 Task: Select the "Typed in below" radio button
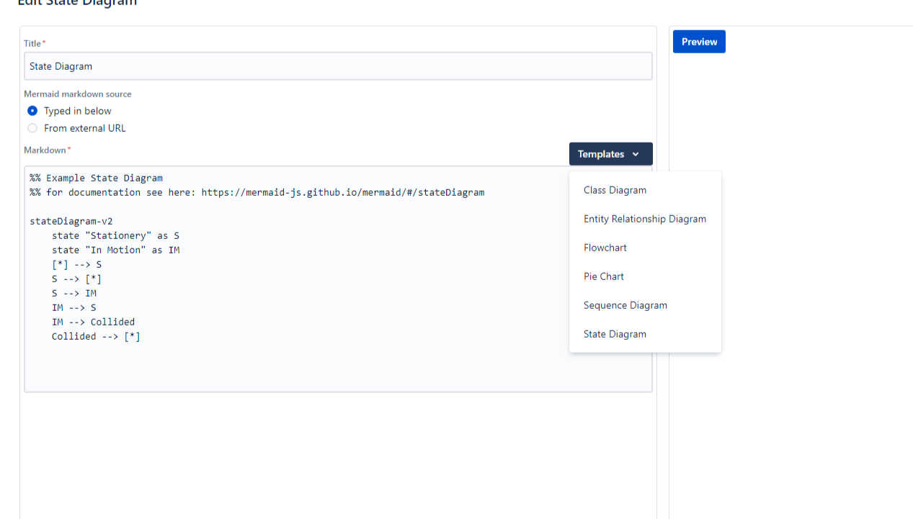(32, 111)
